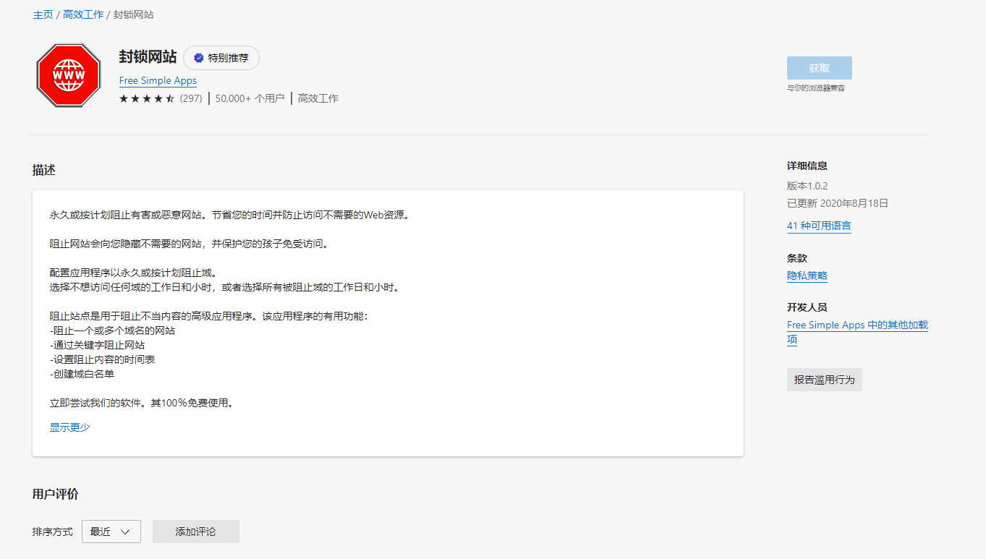Click the 封锁网站 extension title
The width and height of the screenshot is (986, 559).
pyautogui.click(x=148, y=57)
